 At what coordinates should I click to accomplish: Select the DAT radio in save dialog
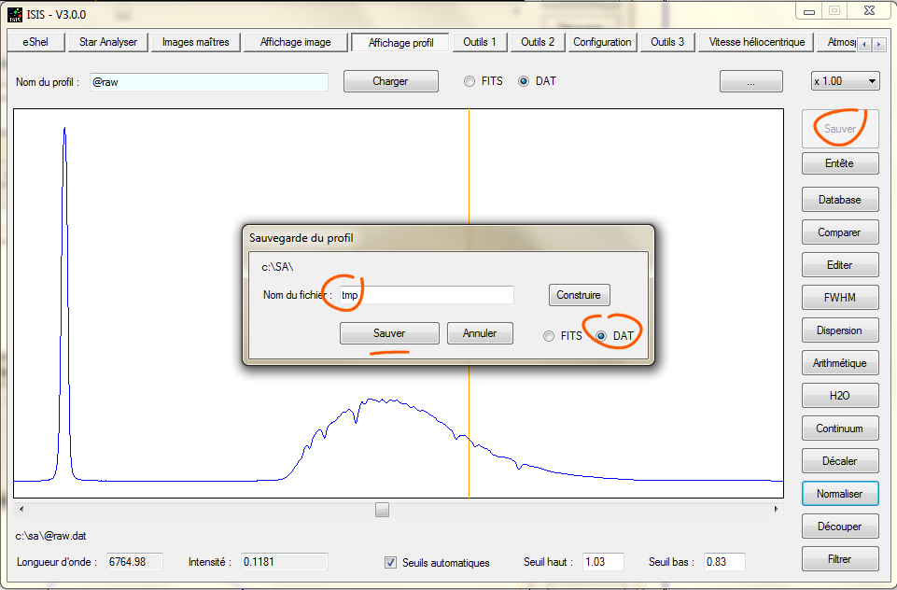pos(602,336)
